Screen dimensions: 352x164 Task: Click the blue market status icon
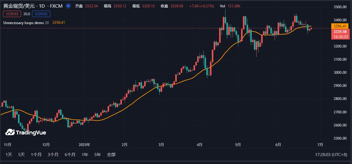click(x=68, y=6)
